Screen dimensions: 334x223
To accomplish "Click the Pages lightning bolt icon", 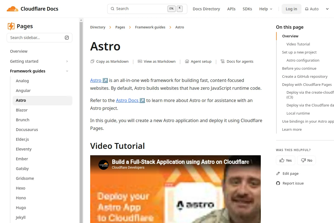I will point(11,26).
